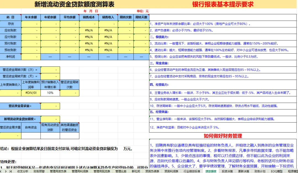Click the 其他渠道融资的营运资金 header
Screen dimensions: 298x173
[x=70, y=127]
